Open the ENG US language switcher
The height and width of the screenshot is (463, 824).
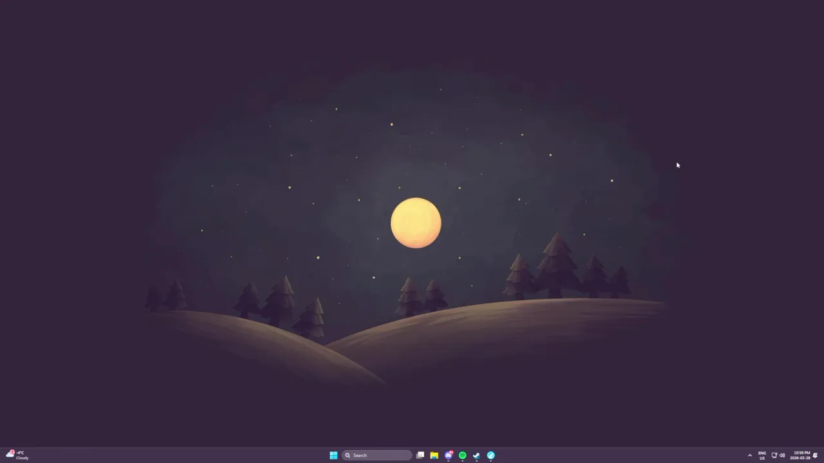pos(762,455)
